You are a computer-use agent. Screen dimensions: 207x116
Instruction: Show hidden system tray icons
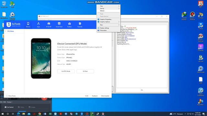point(185,114)
